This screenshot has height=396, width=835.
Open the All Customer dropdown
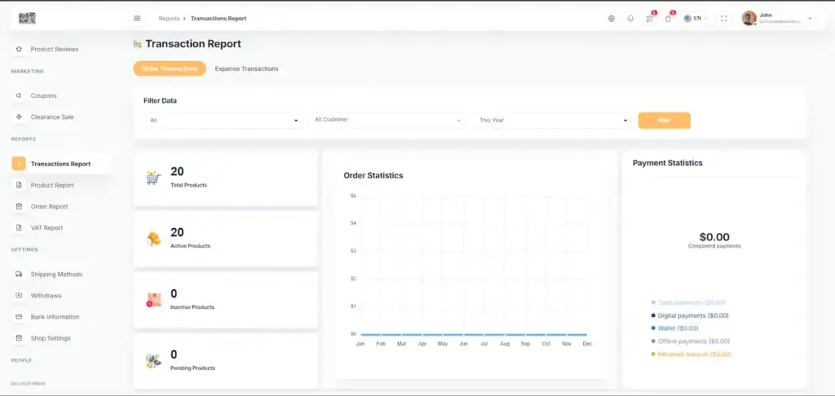click(x=387, y=121)
